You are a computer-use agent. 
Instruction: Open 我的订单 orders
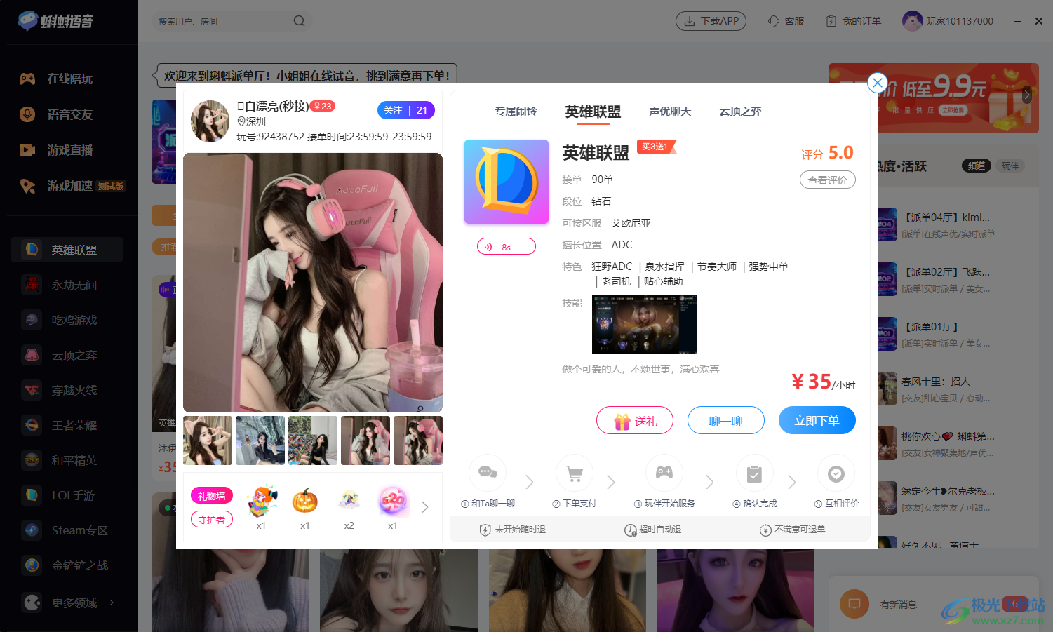pos(853,21)
